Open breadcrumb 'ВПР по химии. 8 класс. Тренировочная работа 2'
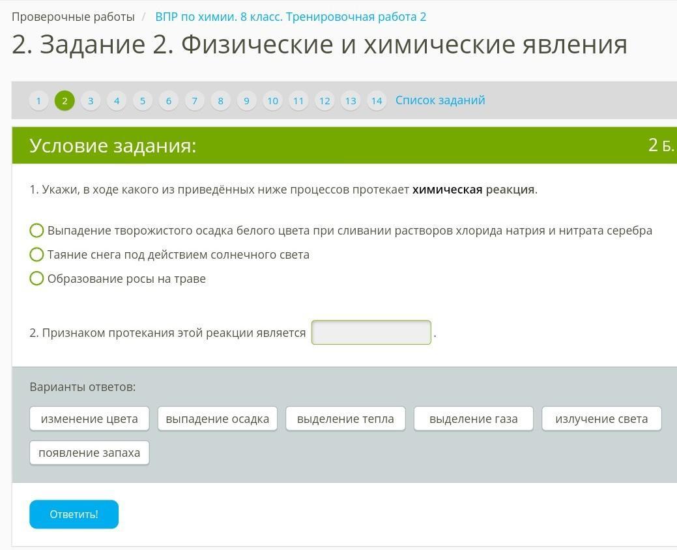Screen dimensions: 677x550 click(x=291, y=17)
